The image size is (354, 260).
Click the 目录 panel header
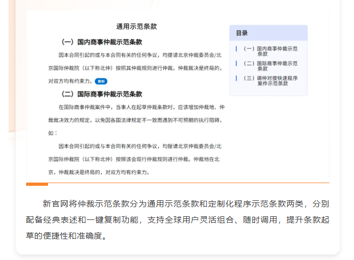pyautogui.click(x=269, y=33)
